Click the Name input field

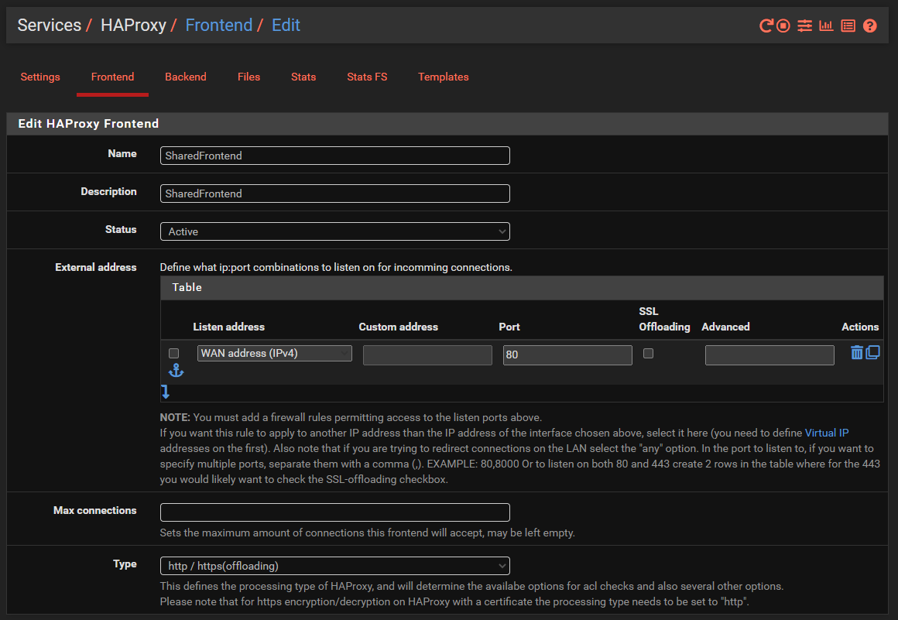click(335, 156)
